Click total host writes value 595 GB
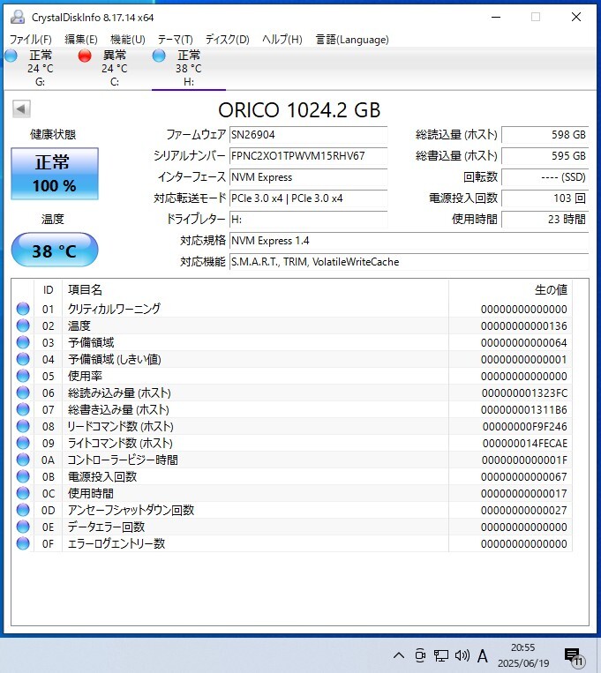 coord(545,156)
